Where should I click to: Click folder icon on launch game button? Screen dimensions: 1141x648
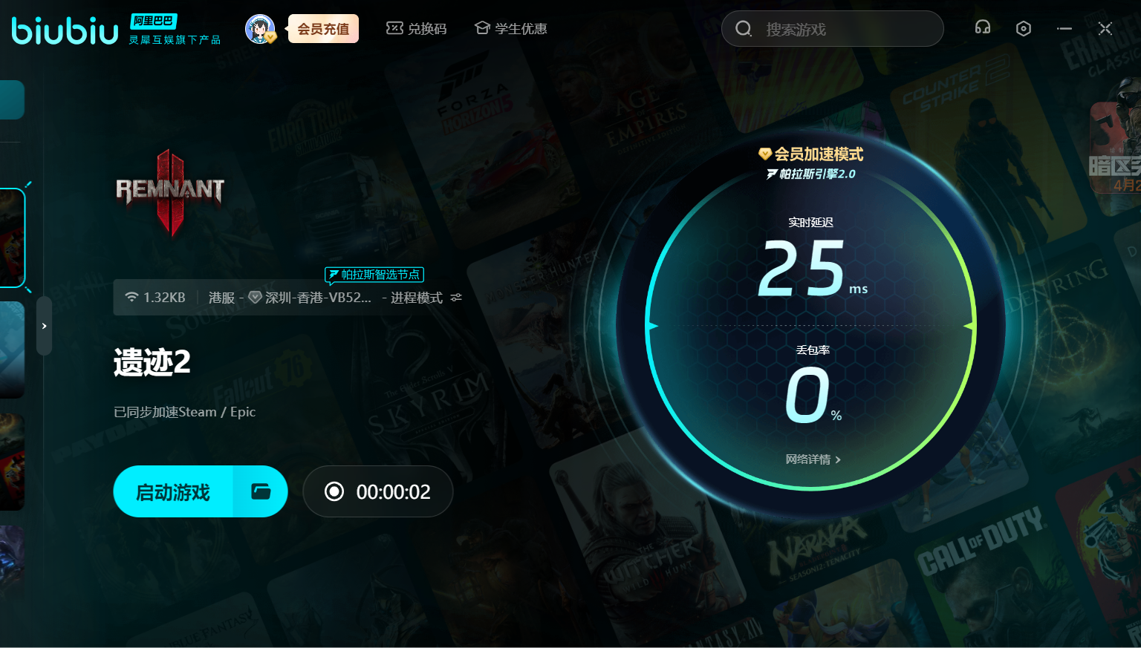(261, 491)
